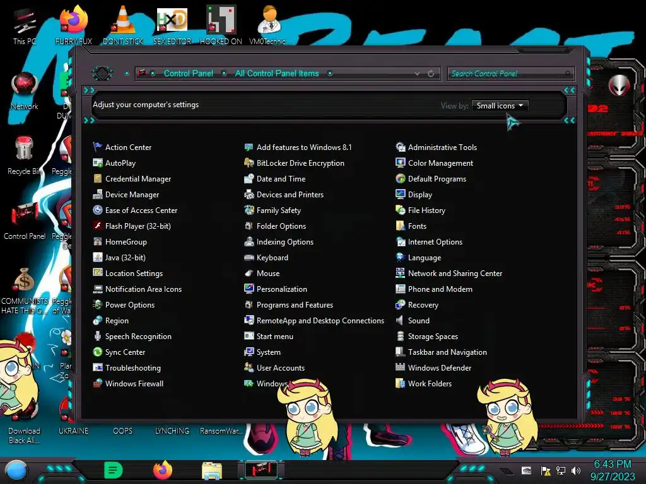This screenshot has width=646, height=484.
Task: Open Programs and Features link
Action: pyautogui.click(x=295, y=305)
